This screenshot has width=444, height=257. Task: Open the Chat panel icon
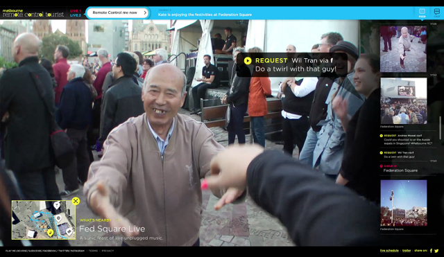[437, 12]
